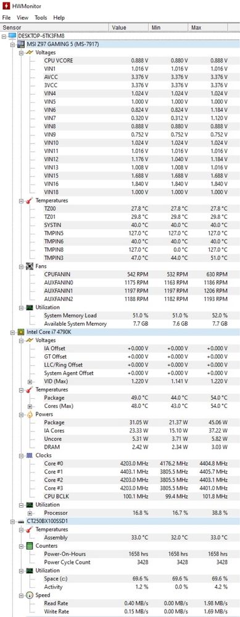Screen dimensions: 240x617
Task: Click the HWMonitor lightning icon in title bar
Action: point(6,6)
